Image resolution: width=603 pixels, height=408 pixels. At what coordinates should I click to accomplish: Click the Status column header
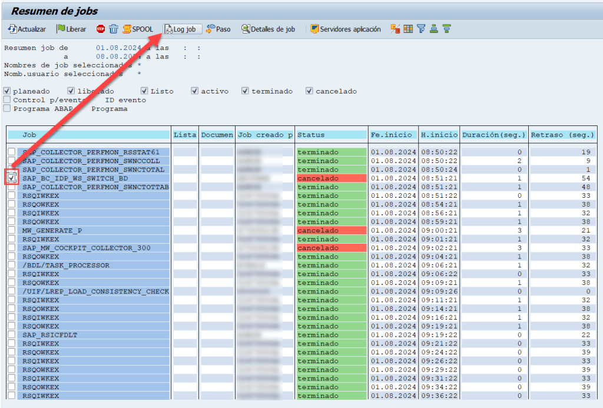(331, 135)
